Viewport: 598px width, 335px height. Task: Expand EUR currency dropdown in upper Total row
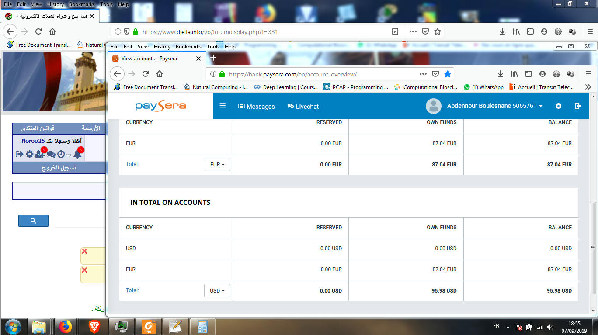point(217,165)
